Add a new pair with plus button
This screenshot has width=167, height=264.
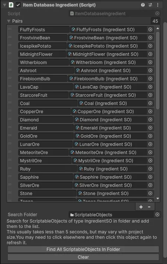tap(141, 207)
